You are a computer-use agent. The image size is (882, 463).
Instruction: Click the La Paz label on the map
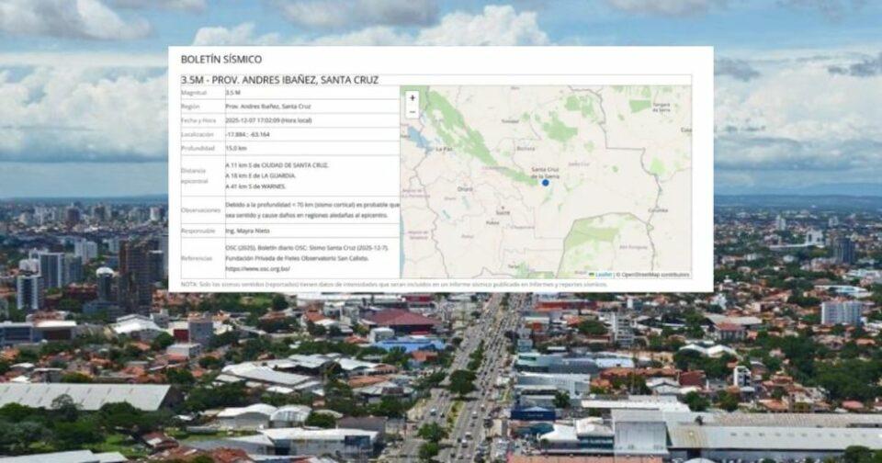pyautogui.click(x=445, y=149)
